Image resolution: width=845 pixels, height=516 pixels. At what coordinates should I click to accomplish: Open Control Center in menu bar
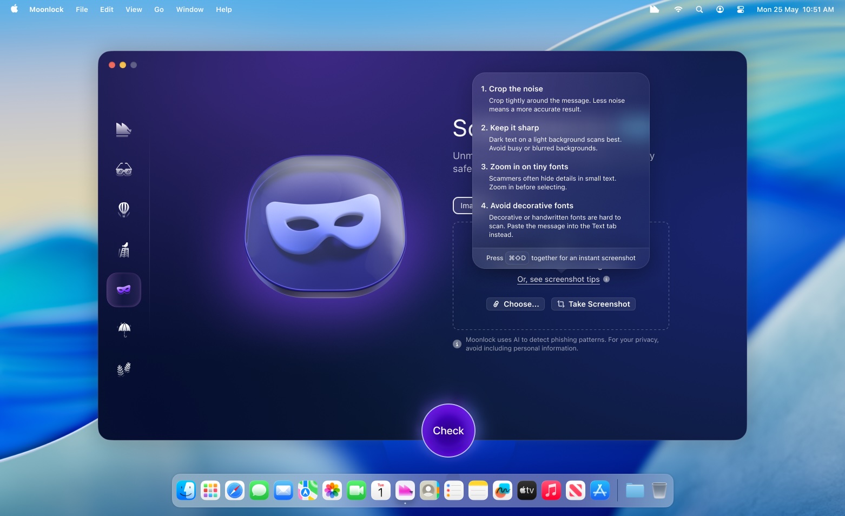tap(741, 9)
